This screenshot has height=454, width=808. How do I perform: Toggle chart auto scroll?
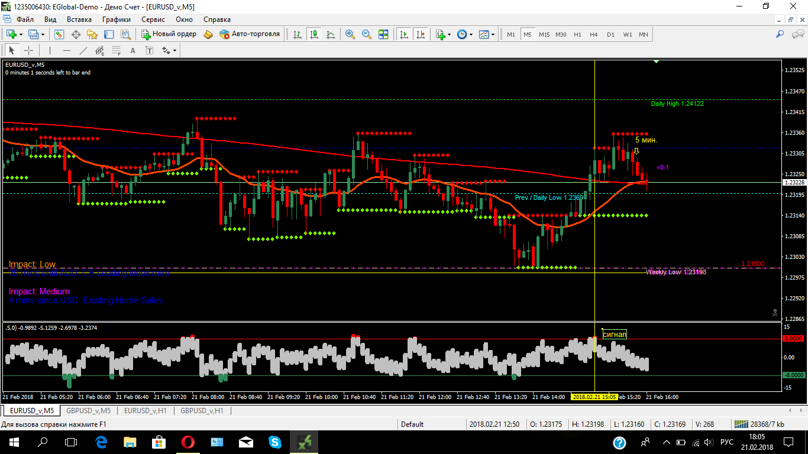[x=404, y=34]
